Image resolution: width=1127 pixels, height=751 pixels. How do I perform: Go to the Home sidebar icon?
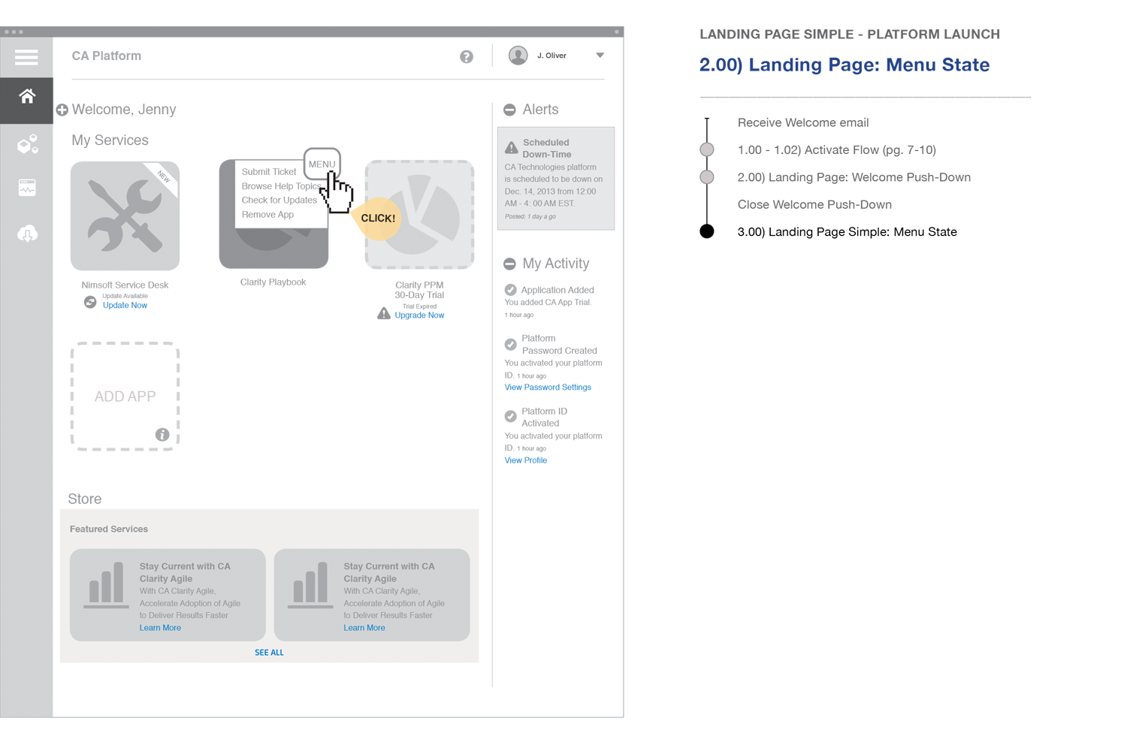tap(27, 96)
